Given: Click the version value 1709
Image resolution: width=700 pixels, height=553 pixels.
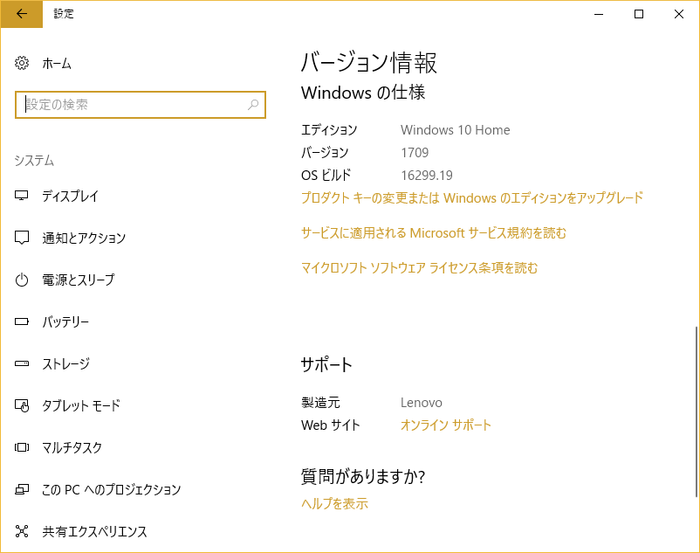Looking at the screenshot, I should [x=415, y=153].
